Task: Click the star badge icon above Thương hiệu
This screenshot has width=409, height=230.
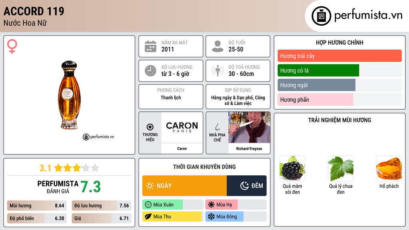Action: click(x=150, y=127)
